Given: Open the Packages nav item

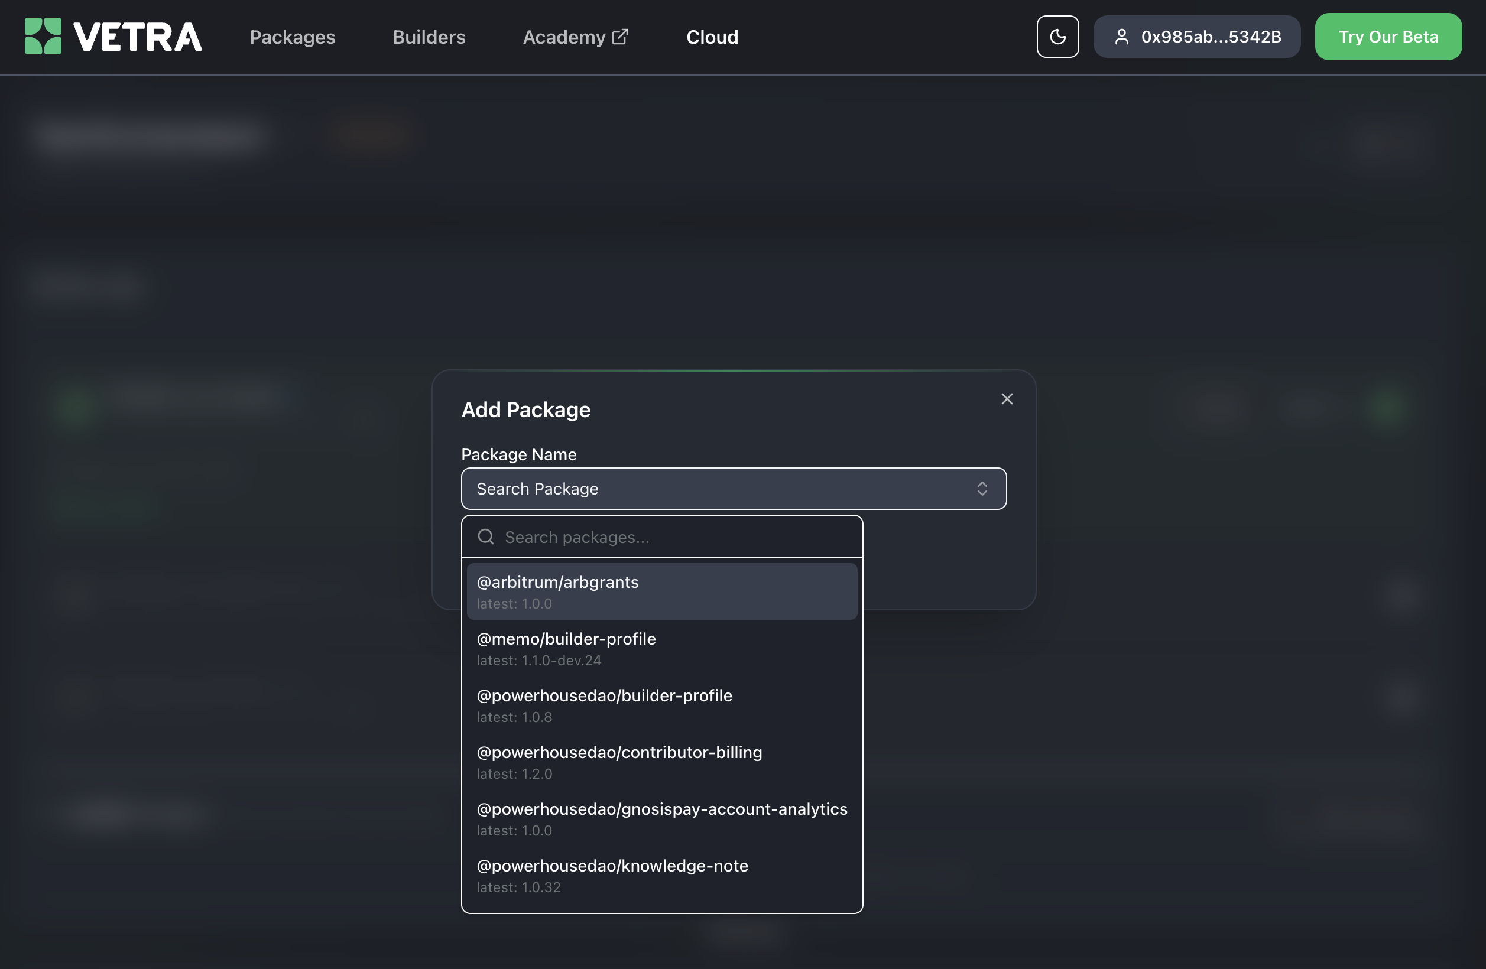Looking at the screenshot, I should [x=292, y=37].
